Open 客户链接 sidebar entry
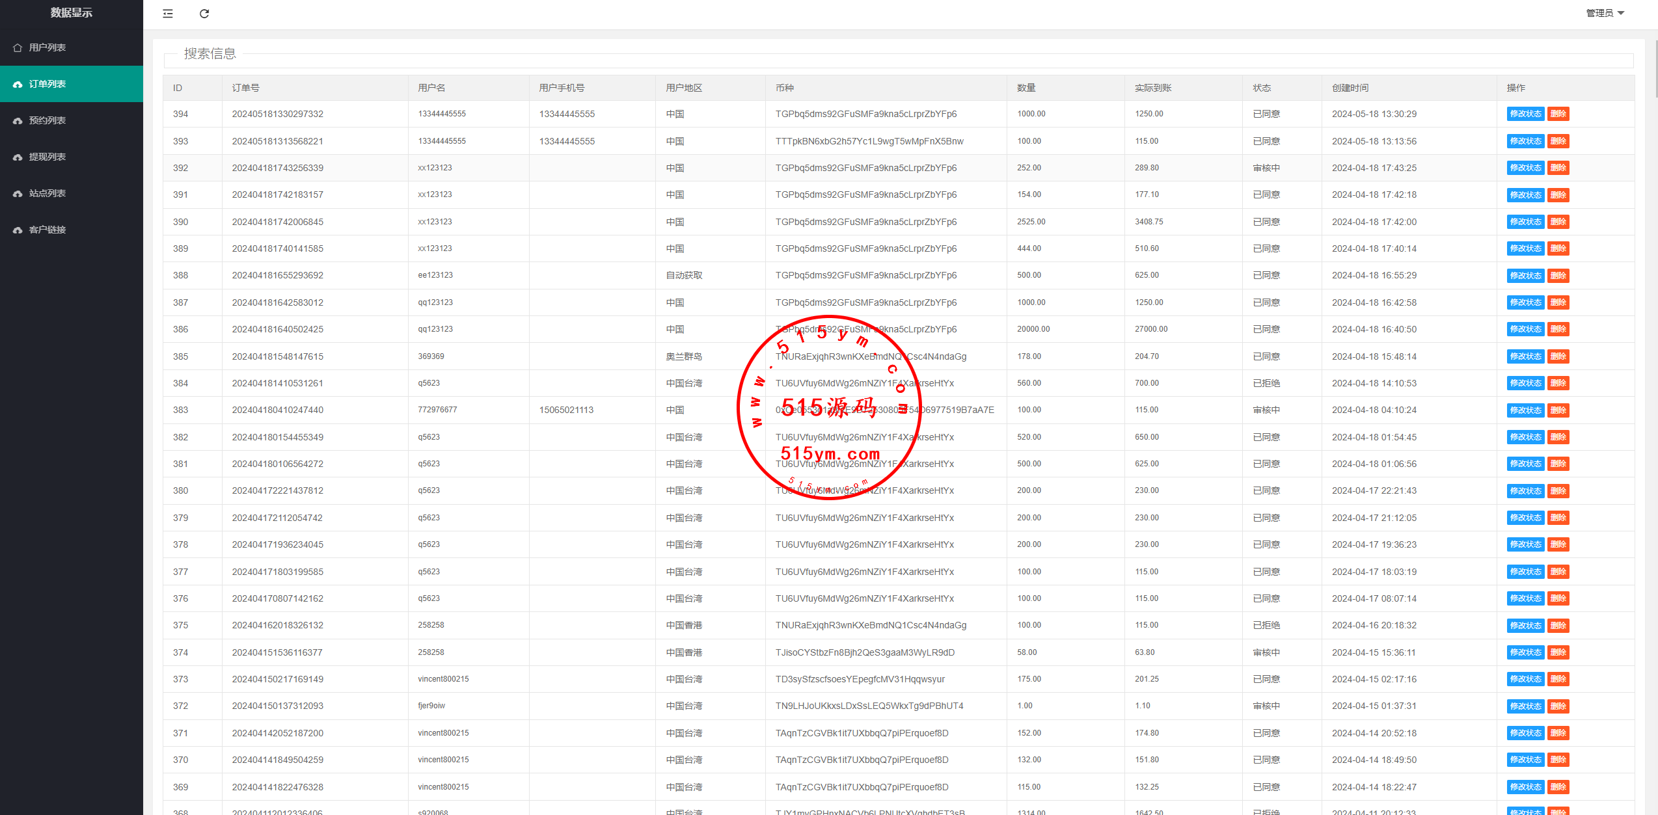 click(48, 230)
